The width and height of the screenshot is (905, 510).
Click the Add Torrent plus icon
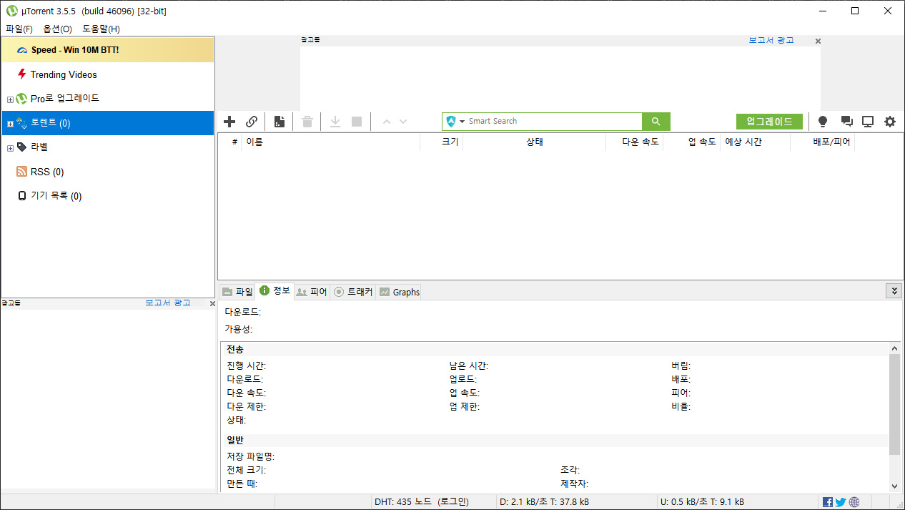tap(229, 122)
